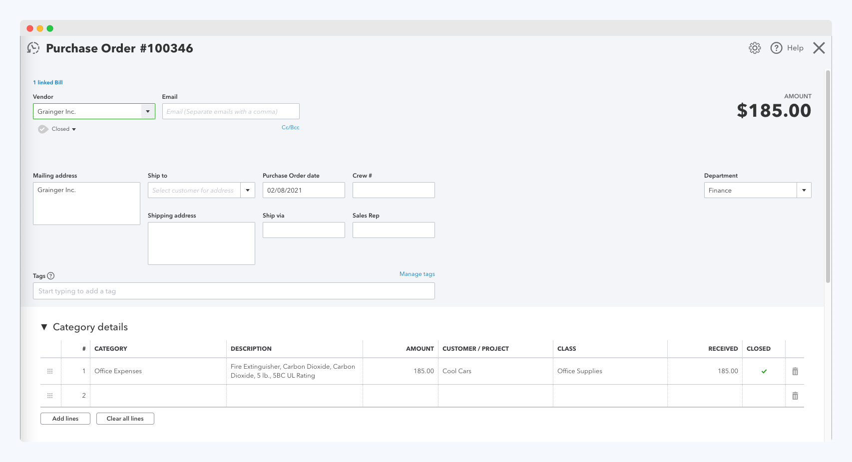Open the 1 linked Bill link
Viewport: 852px width, 462px height.
pyautogui.click(x=48, y=82)
